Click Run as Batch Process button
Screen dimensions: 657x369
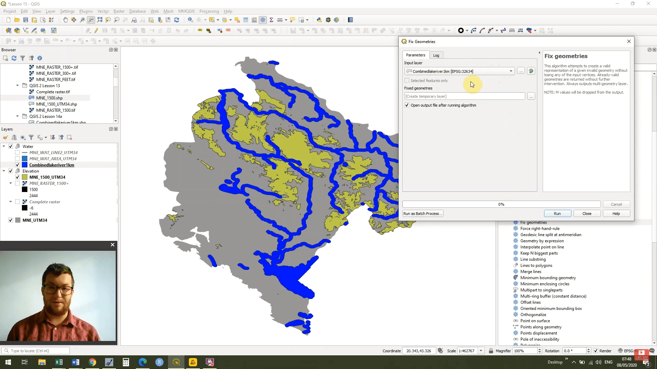click(423, 214)
